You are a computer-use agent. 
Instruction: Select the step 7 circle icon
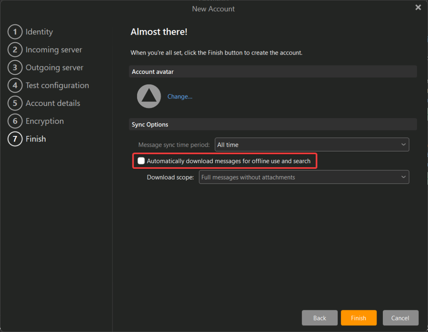tap(15, 139)
